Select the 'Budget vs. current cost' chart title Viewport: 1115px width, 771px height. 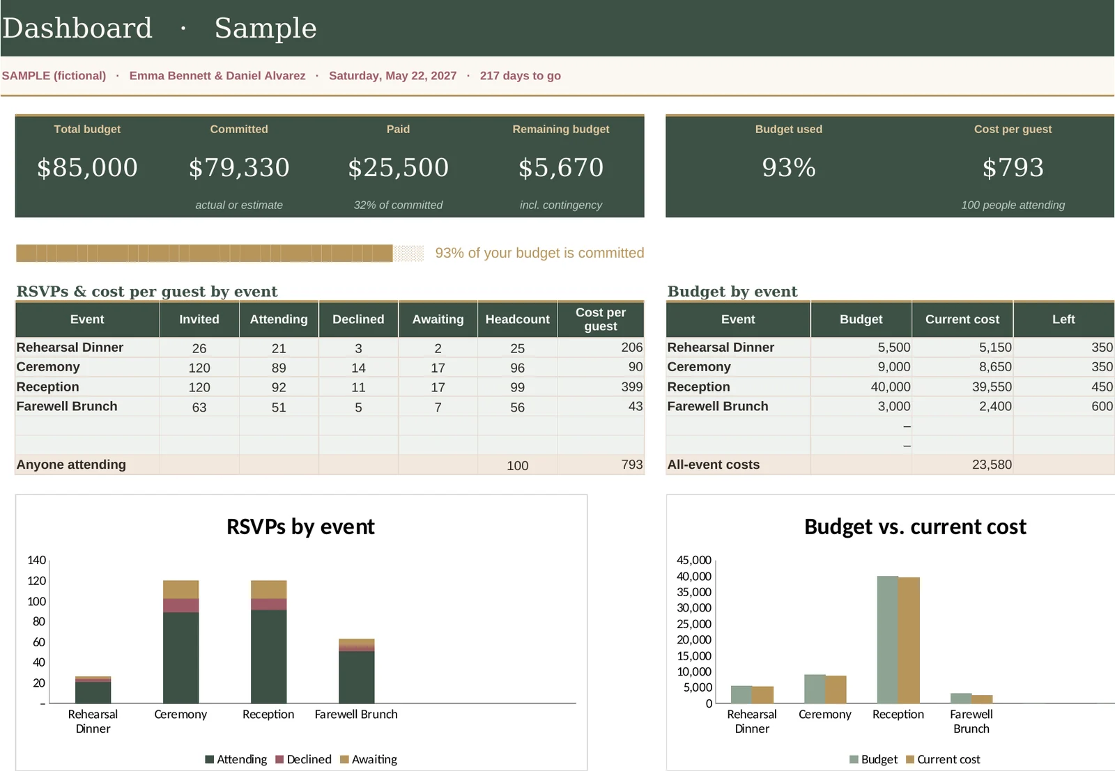point(915,527)
